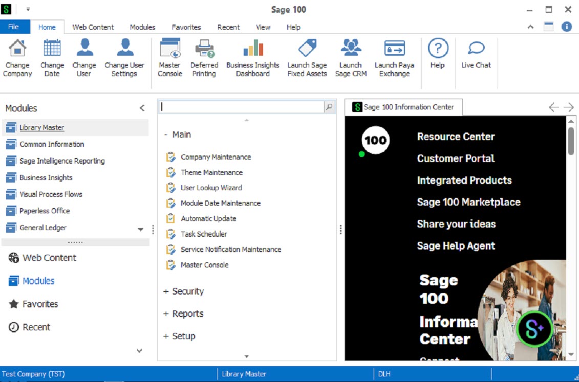
Task: Click the search magnifier icon
Action: click(x=329, y=107)
